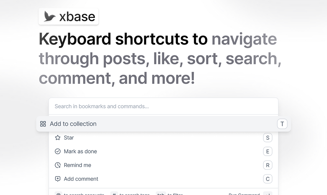The width and height of the screenshot is (327, 195).
Task: Select the Star command entry
Action: click(x=69, y=137)
